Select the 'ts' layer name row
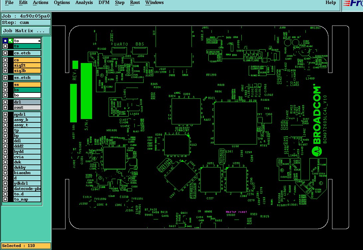 pos(27,46)
